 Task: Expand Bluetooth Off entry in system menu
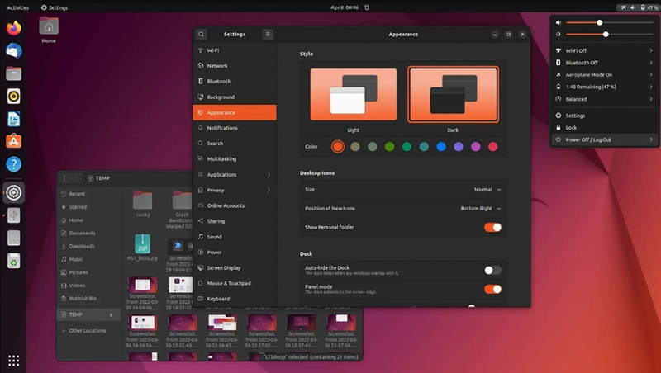point(651,63)
